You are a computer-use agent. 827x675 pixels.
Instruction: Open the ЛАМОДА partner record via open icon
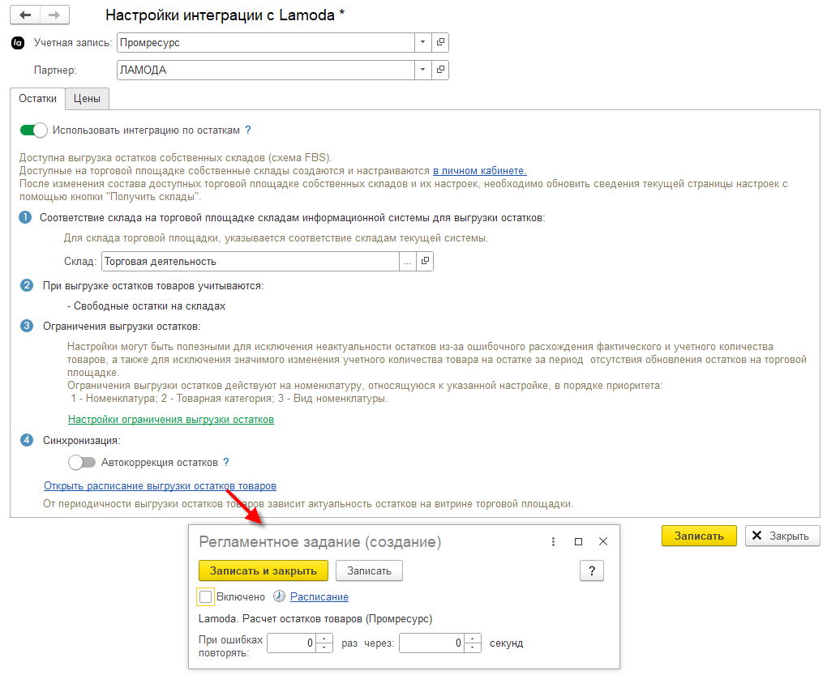440,70
